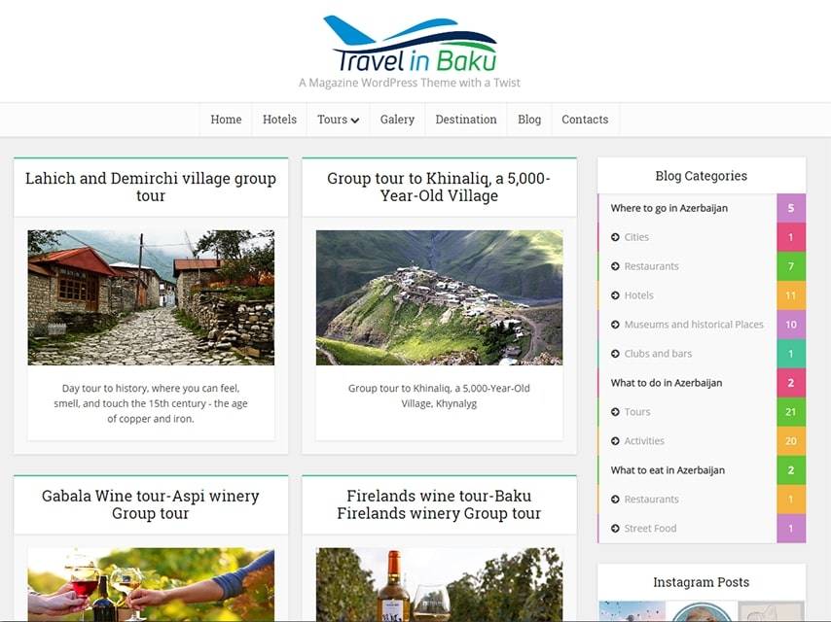Click the orange count badge showing 20
This screenshot has height=622, width=831.
click(790, 441)
